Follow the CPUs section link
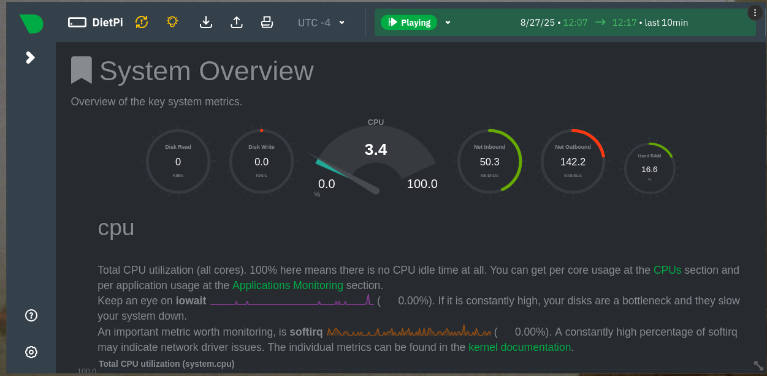 (667, 270)
